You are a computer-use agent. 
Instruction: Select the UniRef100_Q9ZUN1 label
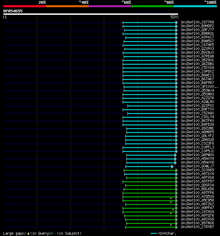tap(197, 128)
